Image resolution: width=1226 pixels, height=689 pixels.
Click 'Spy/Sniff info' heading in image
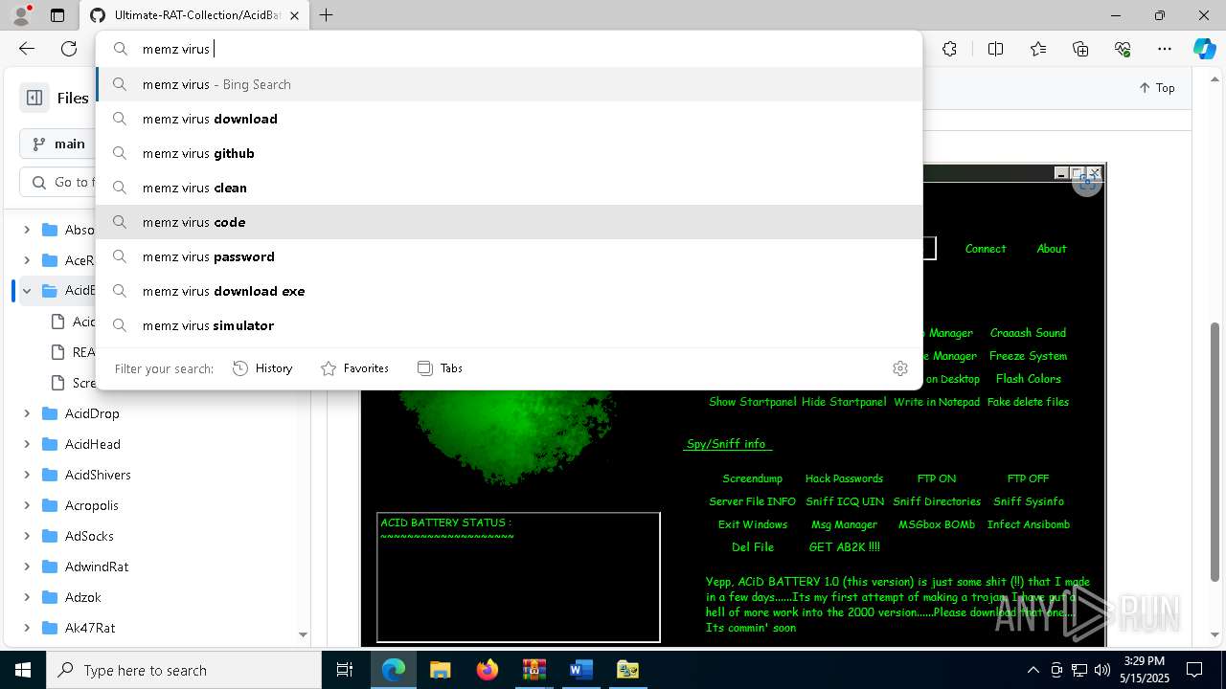pos(727,444)
